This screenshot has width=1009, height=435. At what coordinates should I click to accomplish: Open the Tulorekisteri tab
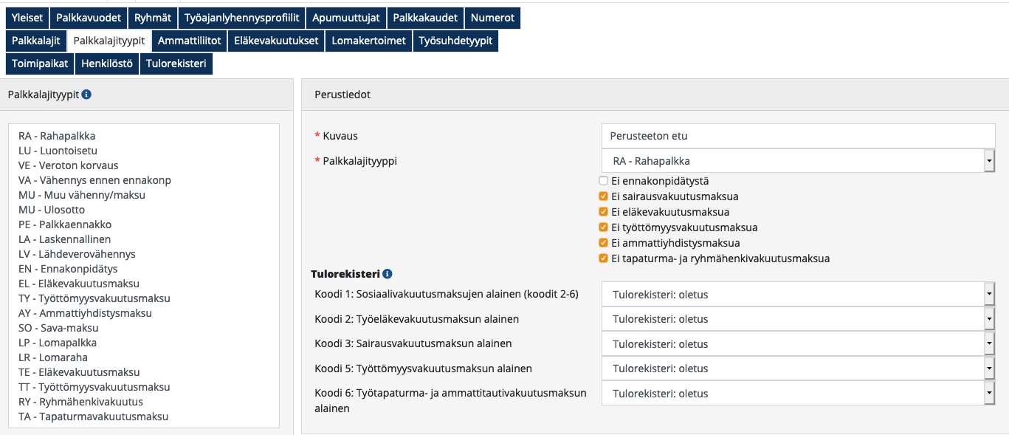tap(176, 64)
